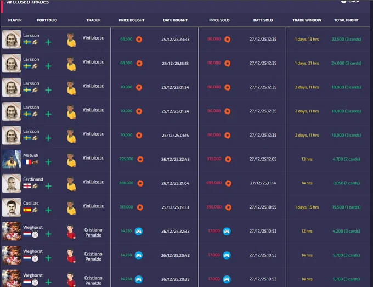Open Vinijuice Jr. link in Casillas row
The width and height of the screenshot is (373, 287).
pos(93,206)
